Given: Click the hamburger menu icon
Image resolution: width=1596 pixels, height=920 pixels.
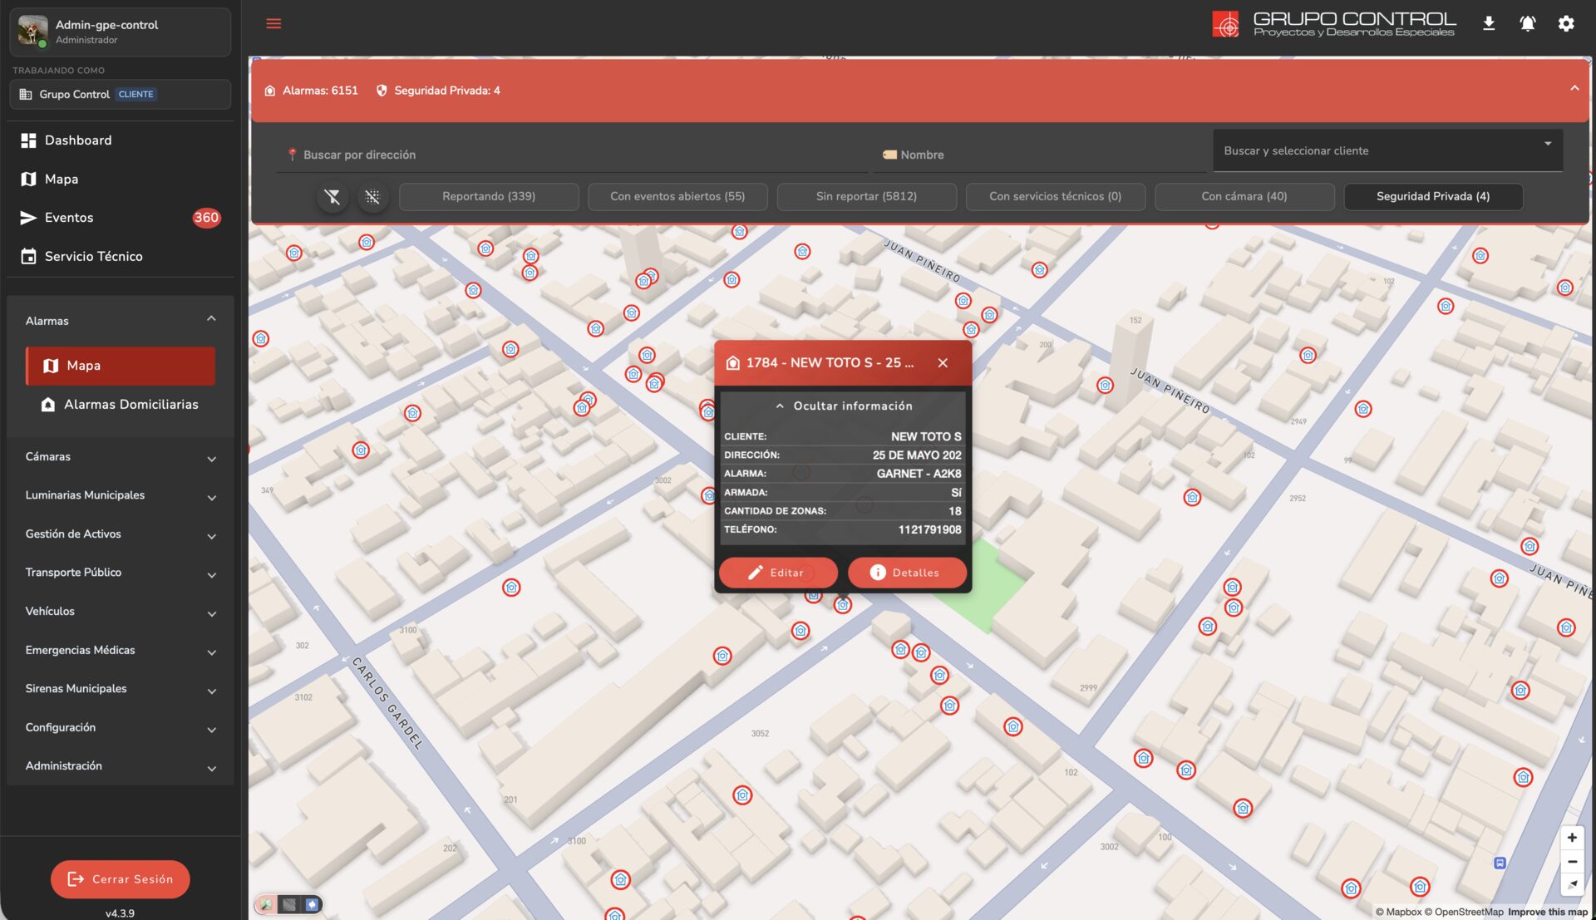Looking at the screenshot, I should point(273,23).
